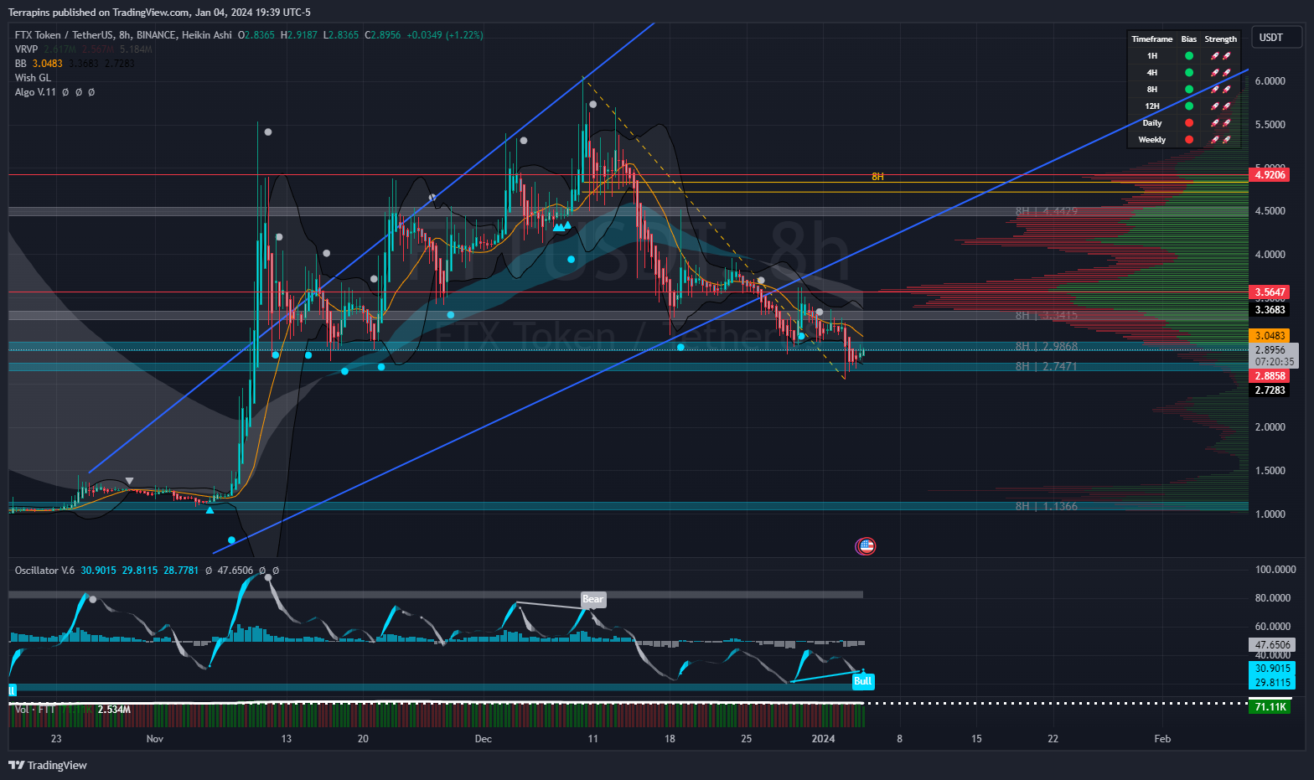This screenshot has height=780, width=1314.
Task: Click the TradingView logo at bottom left
Action: (48, 765)
